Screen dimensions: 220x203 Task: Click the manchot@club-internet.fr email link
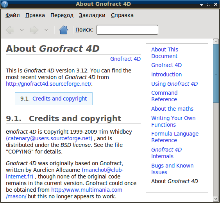[64, 173]
